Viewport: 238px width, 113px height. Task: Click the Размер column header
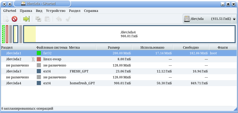(114, 48)
